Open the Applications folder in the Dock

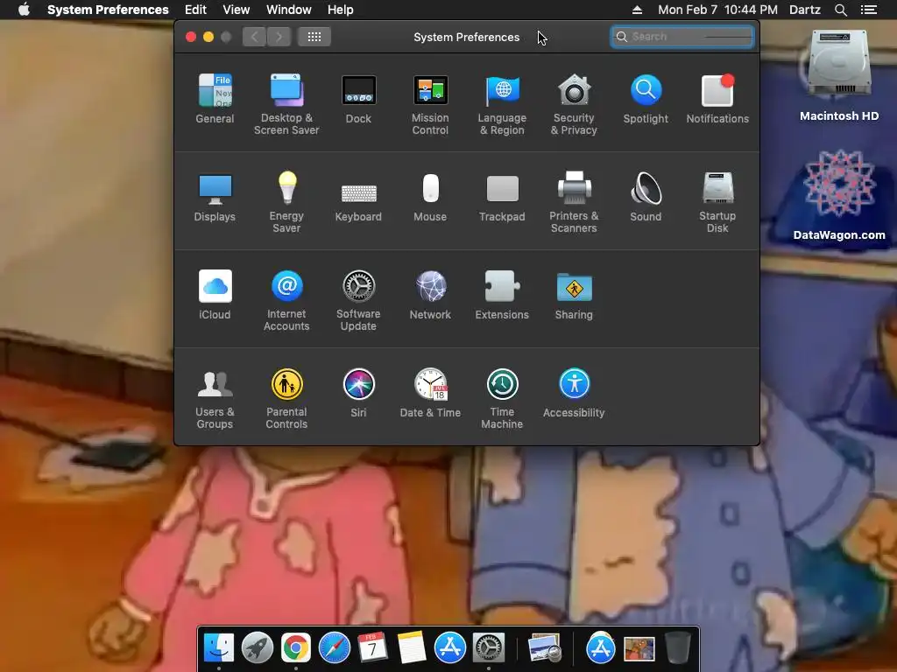[601, 648]
